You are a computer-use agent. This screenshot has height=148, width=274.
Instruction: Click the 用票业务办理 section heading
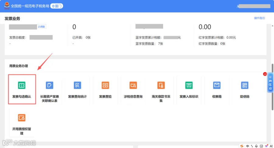[19, 66]
